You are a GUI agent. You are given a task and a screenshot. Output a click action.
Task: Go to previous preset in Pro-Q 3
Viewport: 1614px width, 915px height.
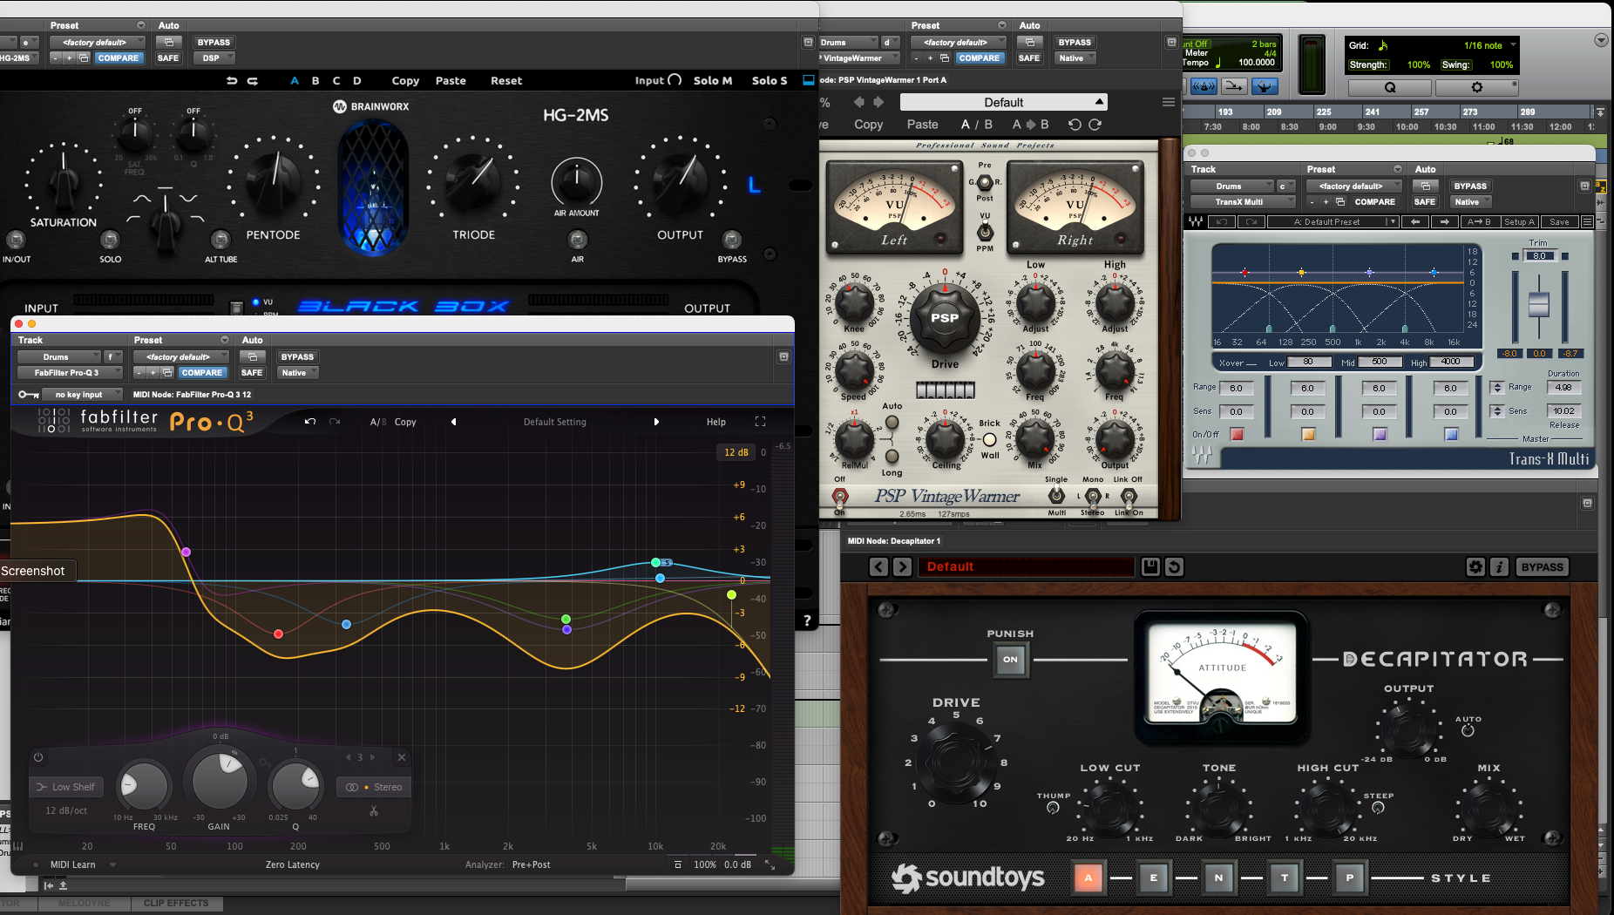(x=453, y=422)
